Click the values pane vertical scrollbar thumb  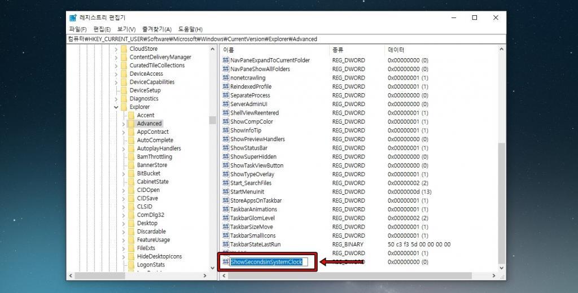pos(501,203)
